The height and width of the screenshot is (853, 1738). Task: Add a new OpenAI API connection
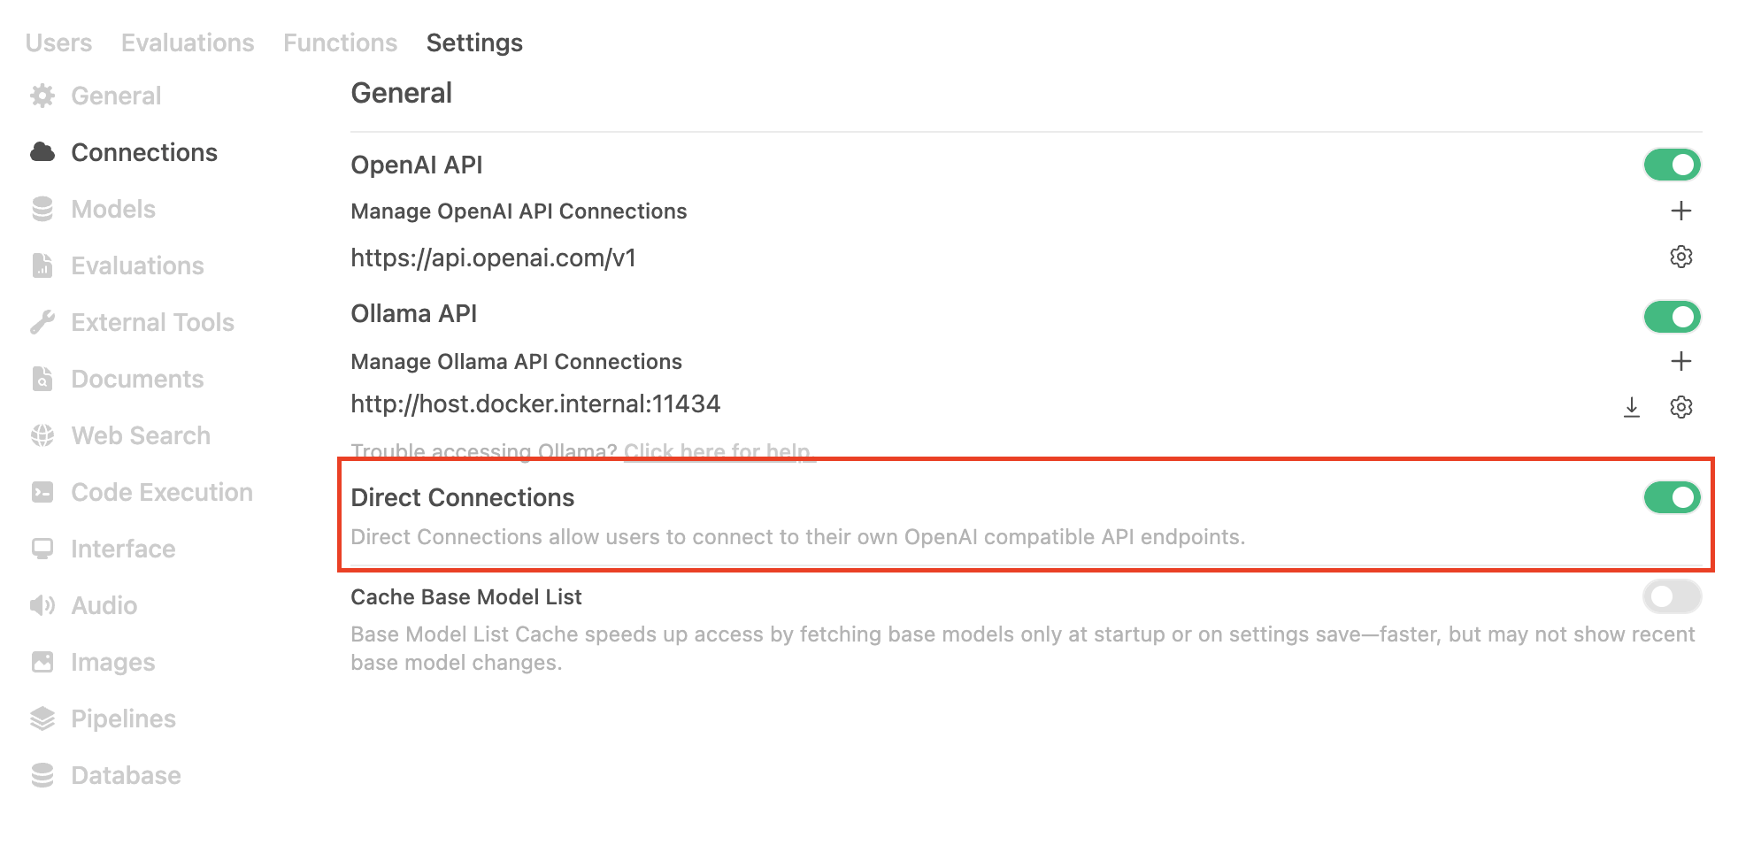pyautogui.click(x=1680, y=211)
